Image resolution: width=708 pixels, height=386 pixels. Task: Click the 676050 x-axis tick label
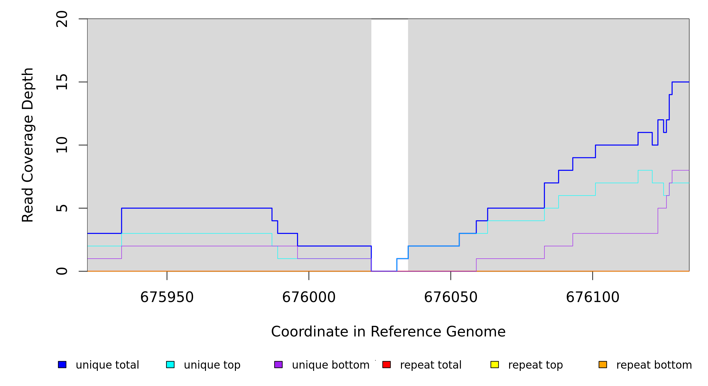451,297
